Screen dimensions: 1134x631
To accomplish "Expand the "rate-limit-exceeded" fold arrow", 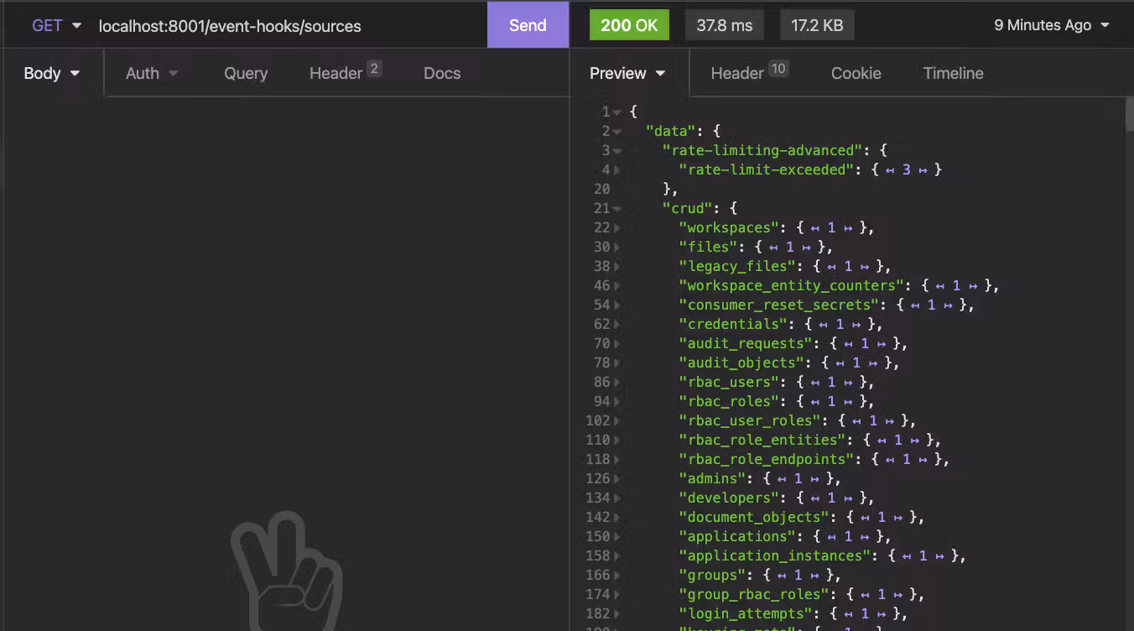I will coord(617,170).
